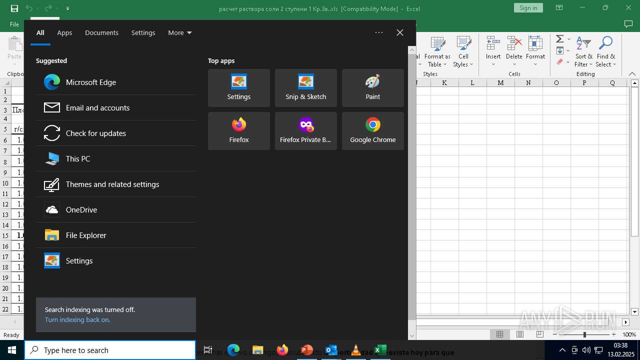This screenshot has width=640, height=360.
Task: Focus the Type here to search box
Action: [x=110, y=350]
